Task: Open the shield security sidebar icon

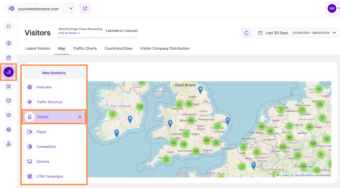Action: pyautogui.click(x=9, y=115)
